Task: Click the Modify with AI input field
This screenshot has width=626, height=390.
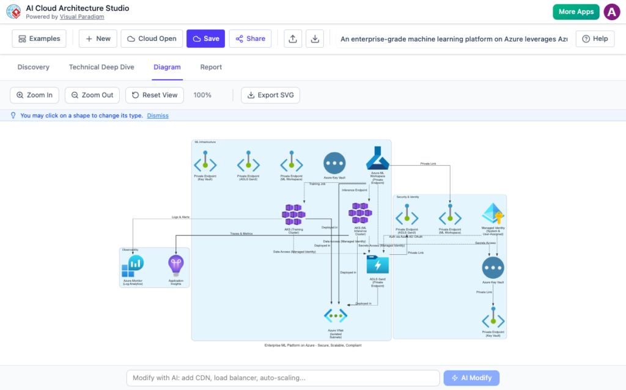Action: tap(282, 378)
